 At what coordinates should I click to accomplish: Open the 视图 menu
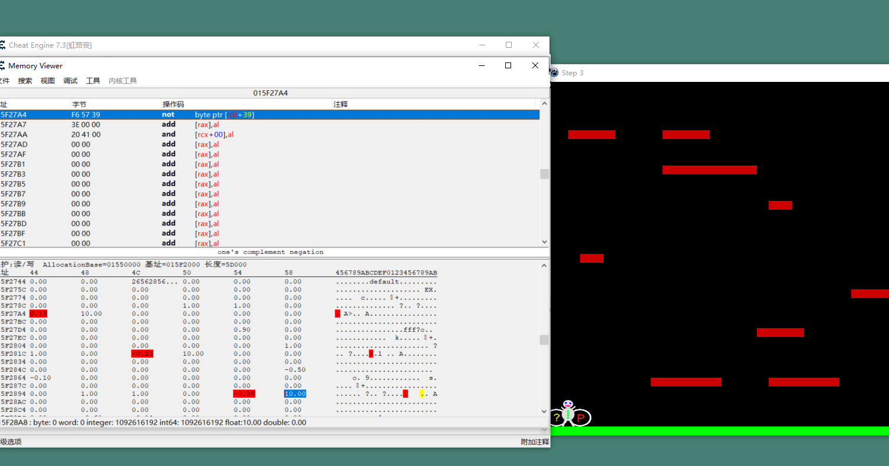point(47,80)
